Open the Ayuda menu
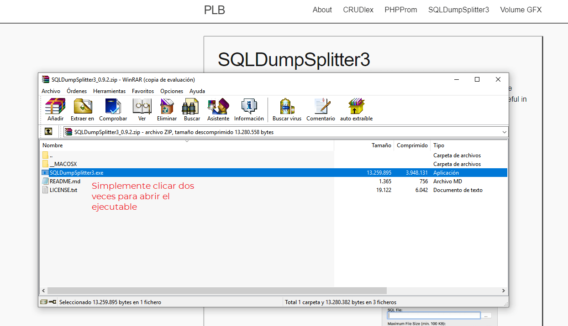The image size is (568, 326). tap(197, 91)
